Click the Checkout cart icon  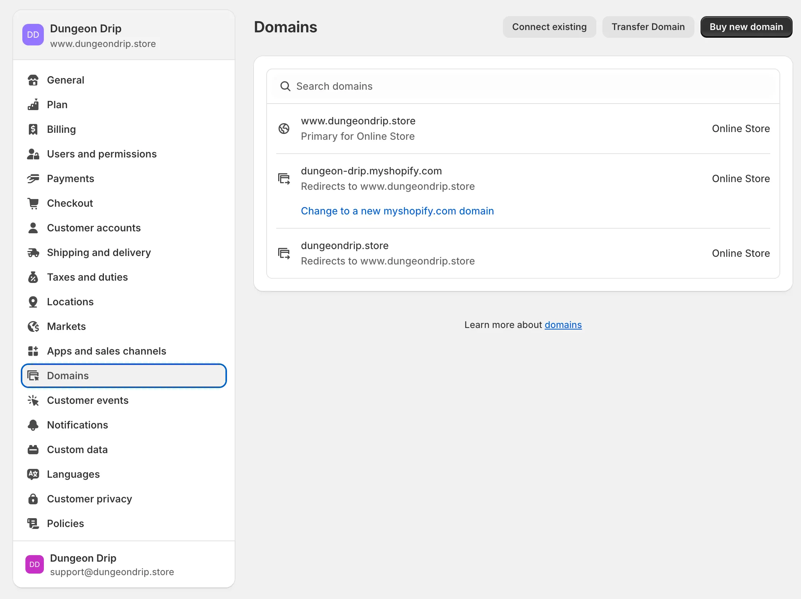[x=33, y=203]
